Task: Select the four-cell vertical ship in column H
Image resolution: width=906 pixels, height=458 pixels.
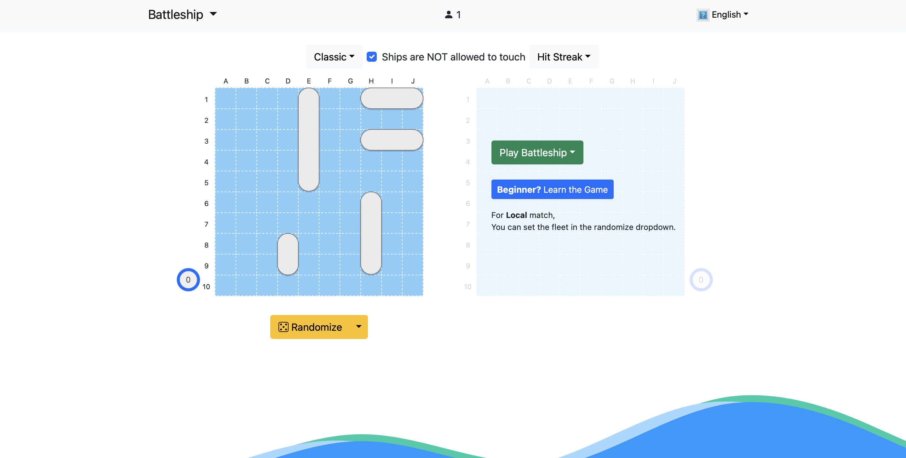Action: point(371,233)
